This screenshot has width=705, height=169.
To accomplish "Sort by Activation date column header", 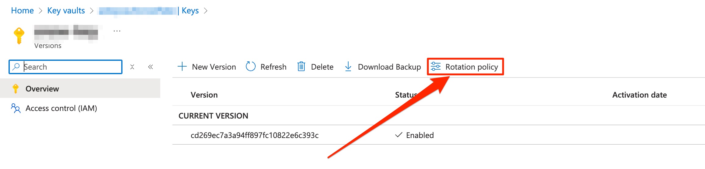I will pos(639,95).
